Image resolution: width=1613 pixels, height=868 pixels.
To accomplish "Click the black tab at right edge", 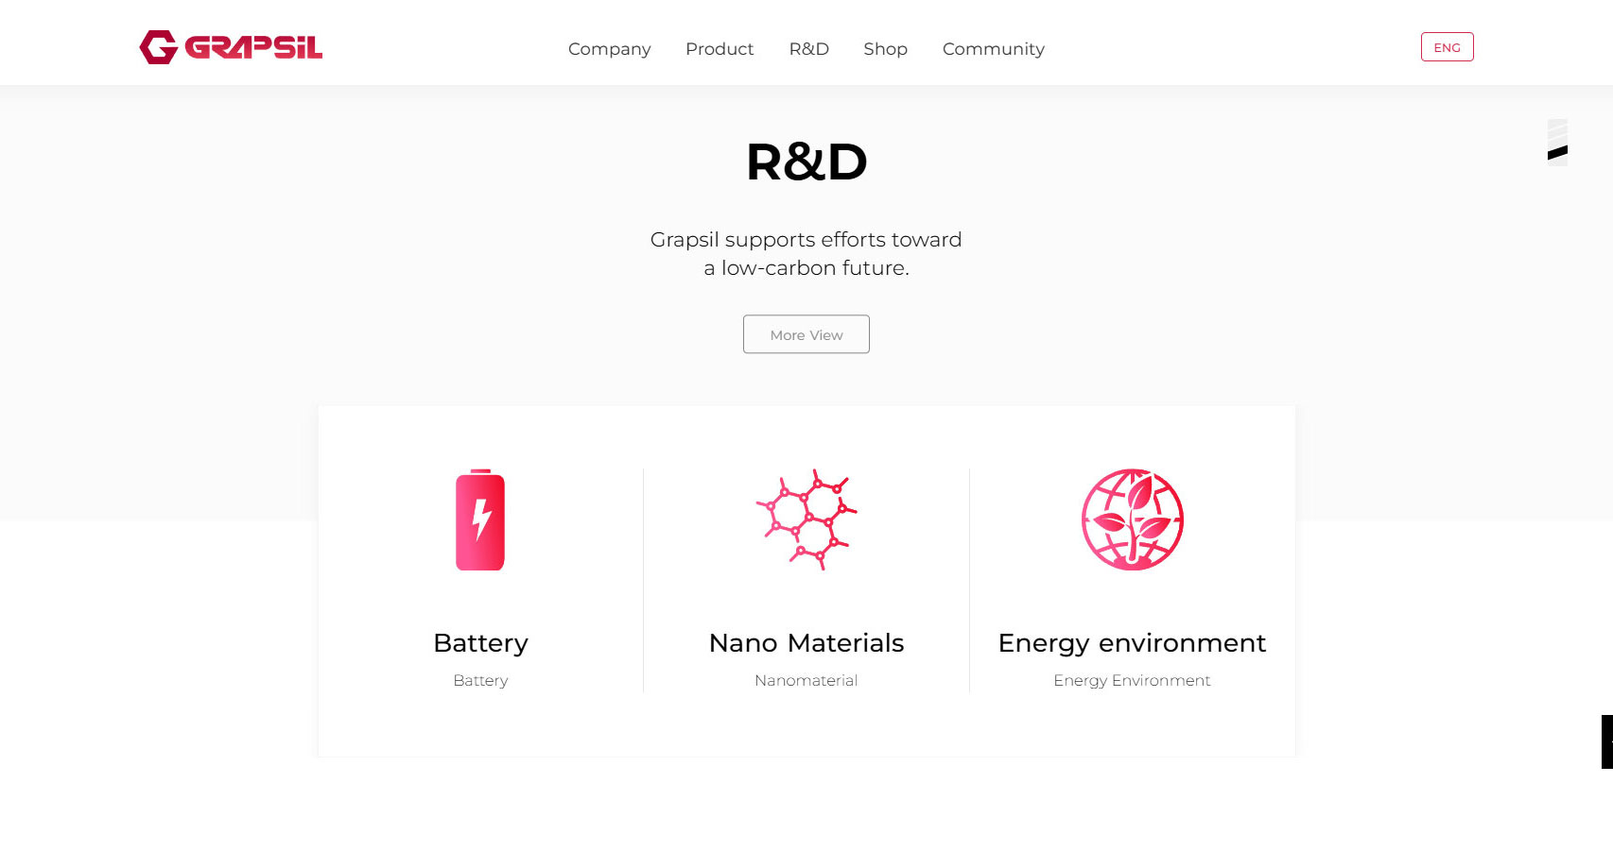I will point(1606,741).
